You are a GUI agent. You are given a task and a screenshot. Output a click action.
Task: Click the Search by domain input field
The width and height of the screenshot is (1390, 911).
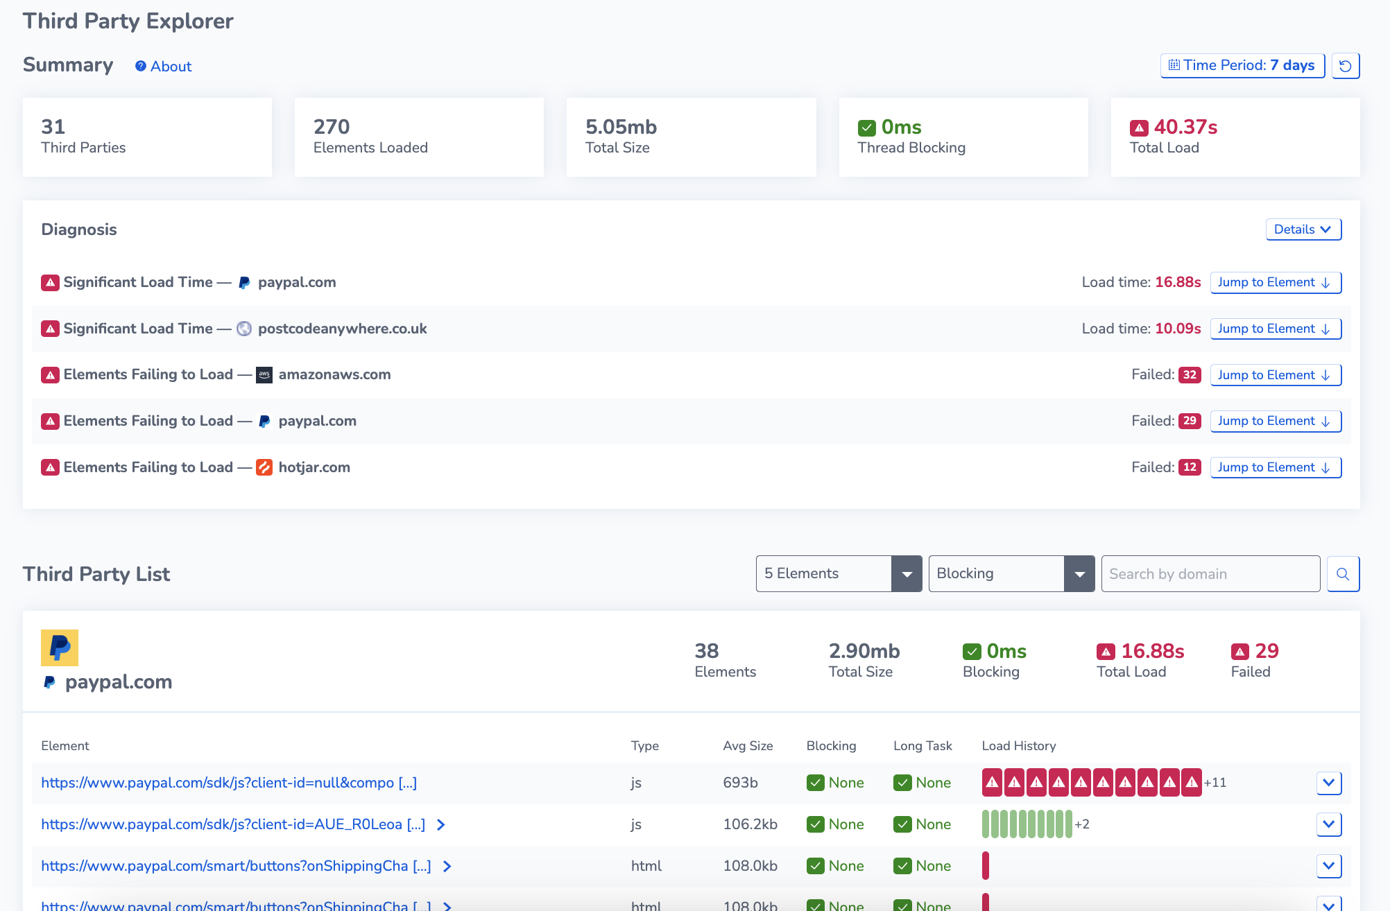[1210, 573]
